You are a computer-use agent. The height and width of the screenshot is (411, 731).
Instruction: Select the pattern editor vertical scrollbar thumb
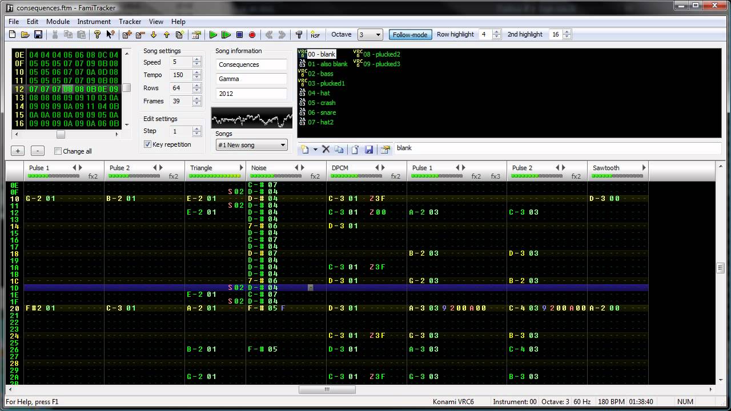tap(721, 268)
